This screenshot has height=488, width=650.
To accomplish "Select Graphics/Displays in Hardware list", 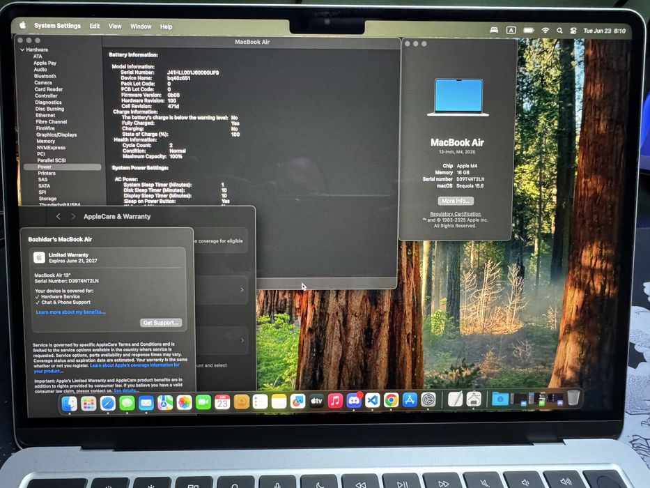I will tap(56, 135).
